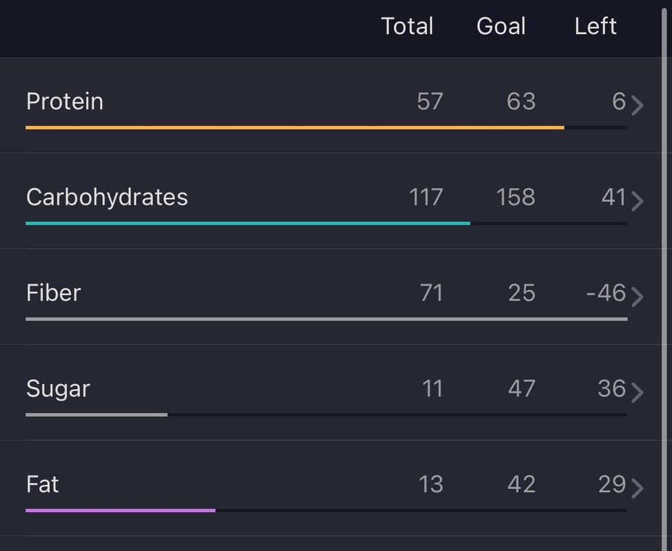The height and width of the screenshot is (551, 672).
Task: Choose the Fiber label
Action: click(54, 293)
